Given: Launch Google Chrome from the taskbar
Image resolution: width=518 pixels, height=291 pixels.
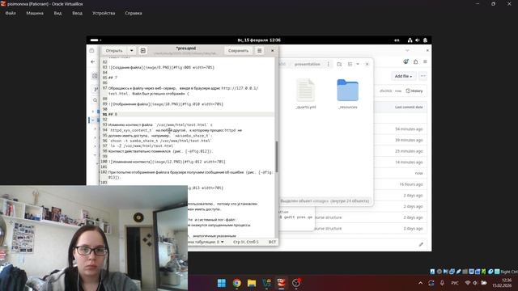Looking at the screenshot, I should (236, 283).
